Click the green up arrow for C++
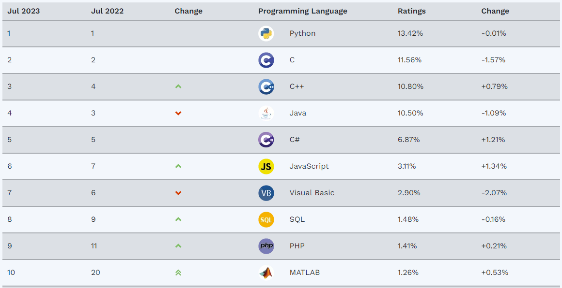Image resolution: width=562 pixels, height=288 pixels. [178, 86]
